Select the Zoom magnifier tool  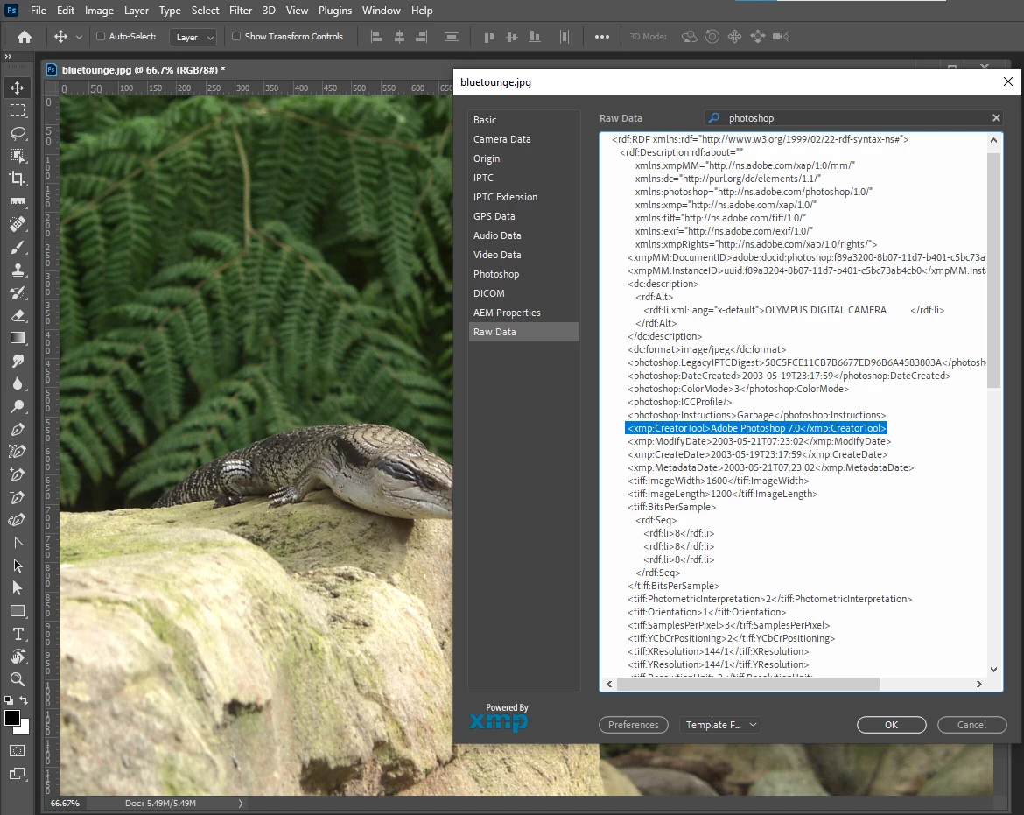[x=18, y=679]
